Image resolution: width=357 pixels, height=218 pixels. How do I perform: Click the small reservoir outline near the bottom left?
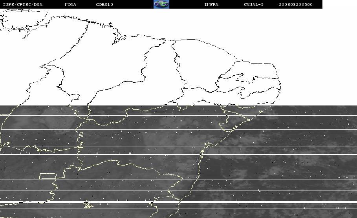coord(88,204)
